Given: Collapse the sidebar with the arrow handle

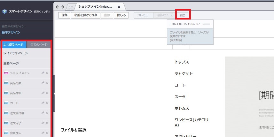Looking at the screenshot, I should 54,94.
